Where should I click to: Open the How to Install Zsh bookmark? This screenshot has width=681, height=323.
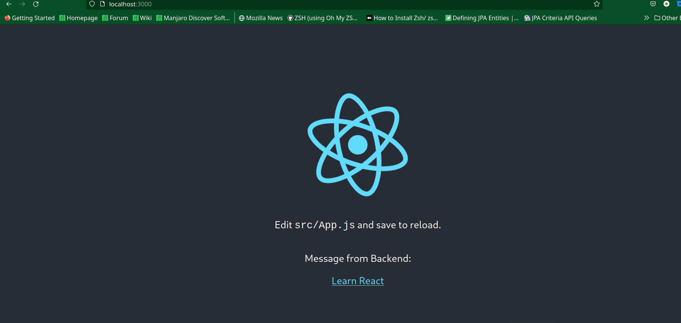pyautogui.click(x=402, y=18)
